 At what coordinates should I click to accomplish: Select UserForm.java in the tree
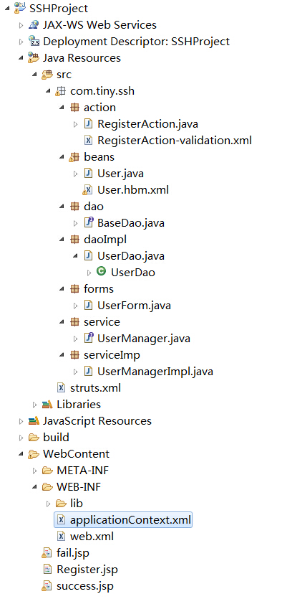134,305
